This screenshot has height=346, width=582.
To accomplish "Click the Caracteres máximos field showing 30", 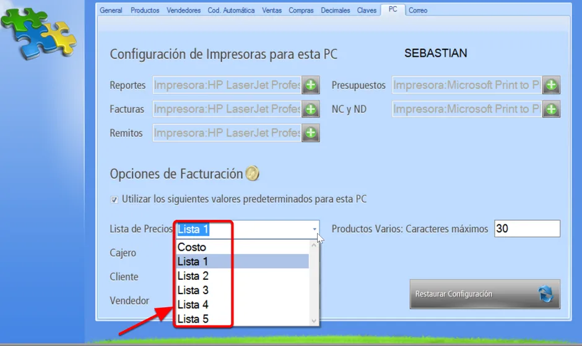I will (x=527, y=229).
